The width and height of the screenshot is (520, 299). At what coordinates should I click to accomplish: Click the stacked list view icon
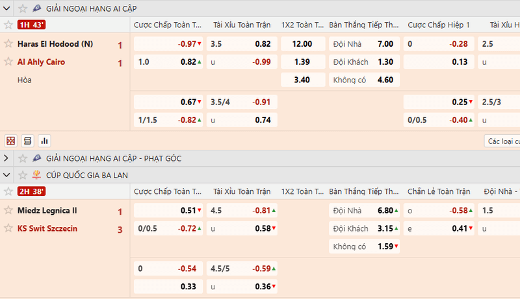27,141
